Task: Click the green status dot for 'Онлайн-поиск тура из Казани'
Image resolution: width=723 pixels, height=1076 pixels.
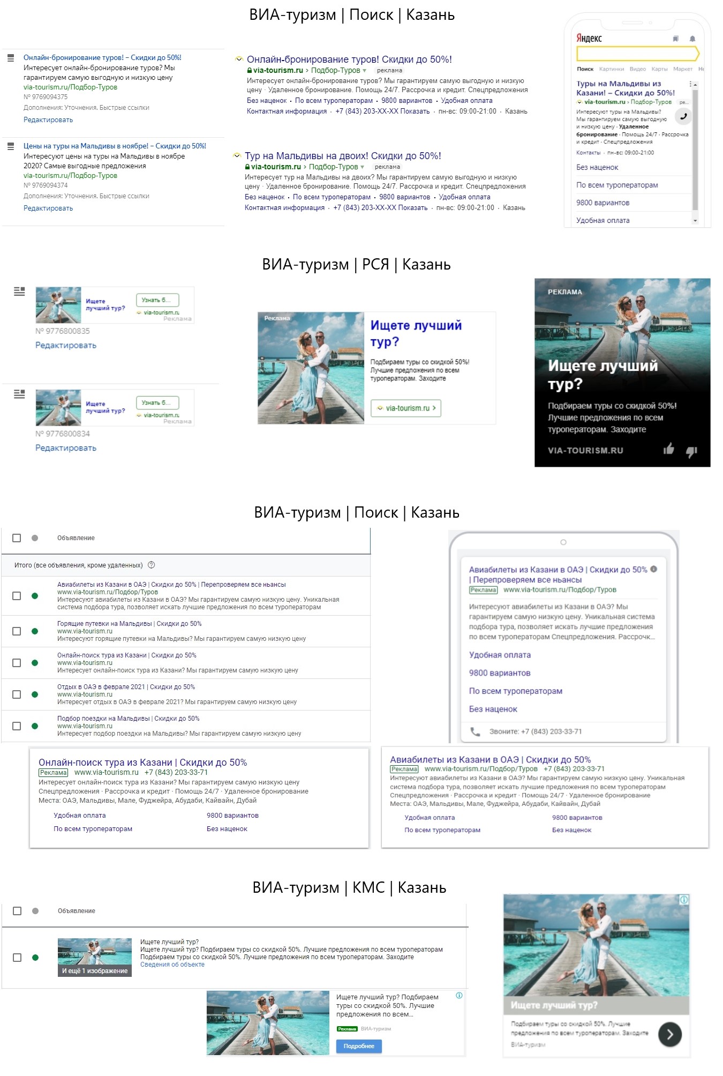Action: [35, 663]
